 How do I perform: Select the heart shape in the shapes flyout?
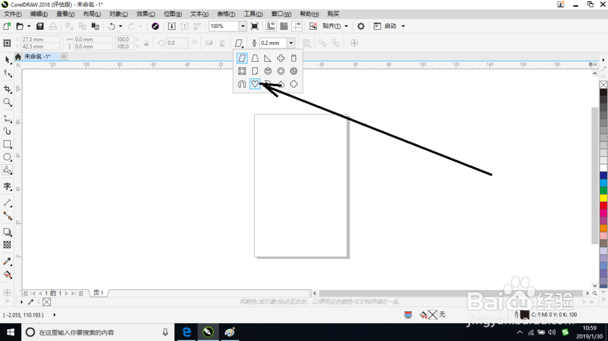coord(255,84)
